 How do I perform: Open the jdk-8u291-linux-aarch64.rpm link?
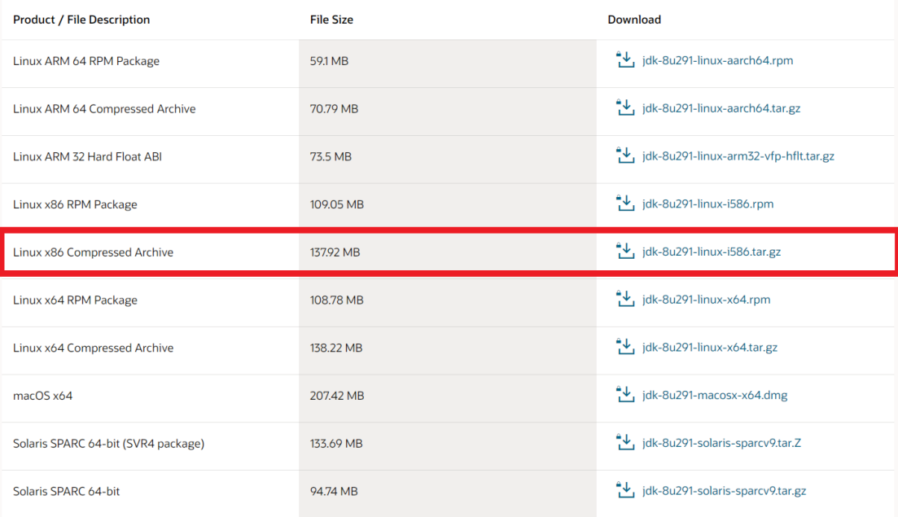click(717, 61)
